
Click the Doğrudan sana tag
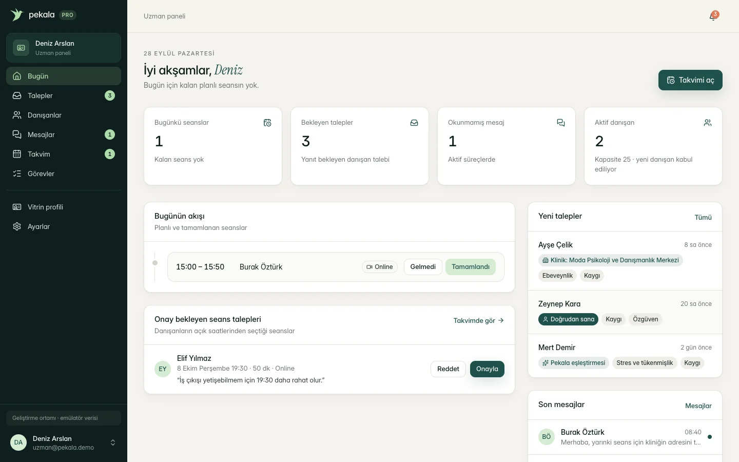click(x=568, y=319)
